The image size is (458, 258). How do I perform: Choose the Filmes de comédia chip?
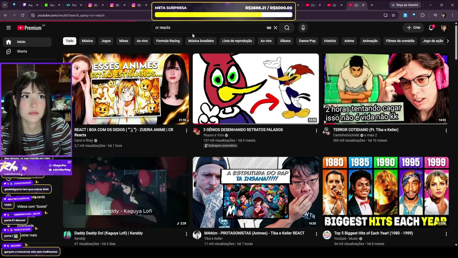click(400, 41)
